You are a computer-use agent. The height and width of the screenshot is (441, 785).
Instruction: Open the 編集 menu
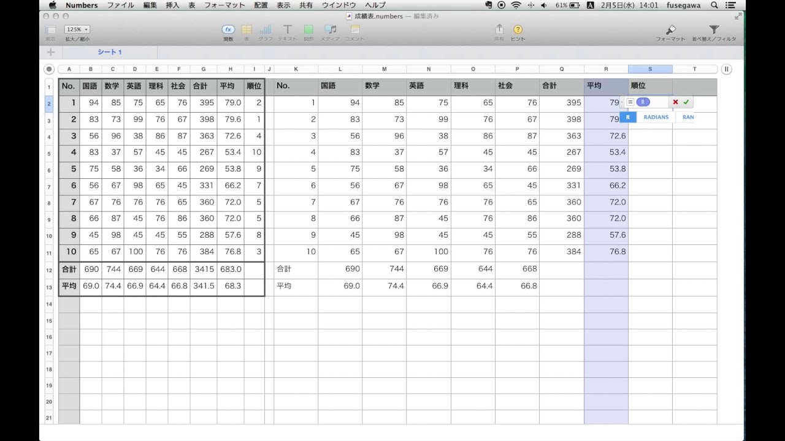tap(150, 5)
